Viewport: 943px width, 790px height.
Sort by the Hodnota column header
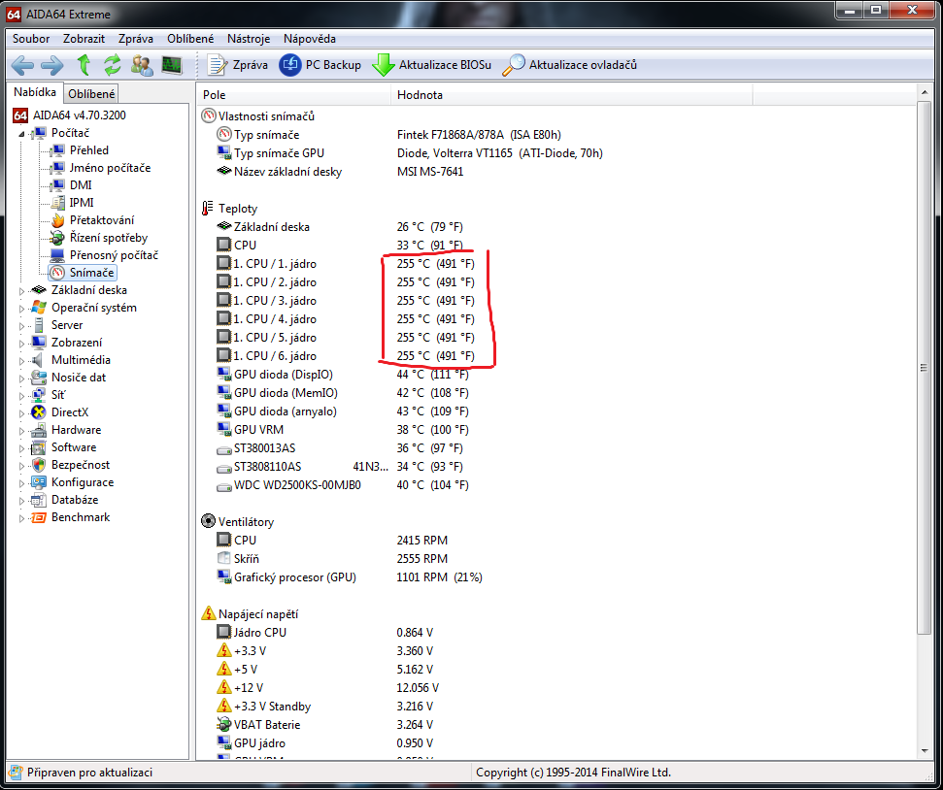[572, 95]
